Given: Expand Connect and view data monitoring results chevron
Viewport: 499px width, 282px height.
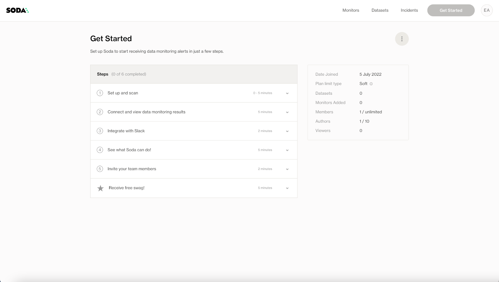Looking at the screenshot, I should [287, 112].
